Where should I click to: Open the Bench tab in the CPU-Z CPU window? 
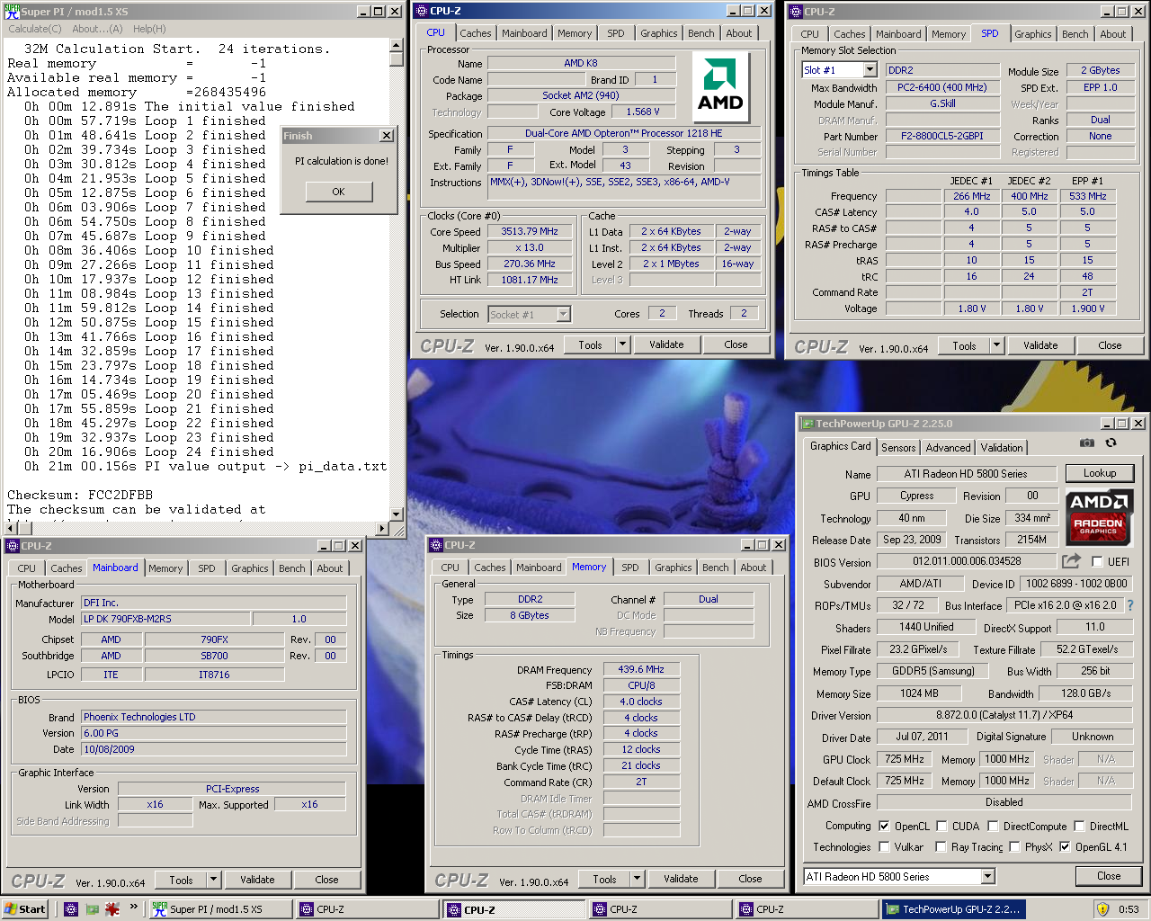pos(701,33)
